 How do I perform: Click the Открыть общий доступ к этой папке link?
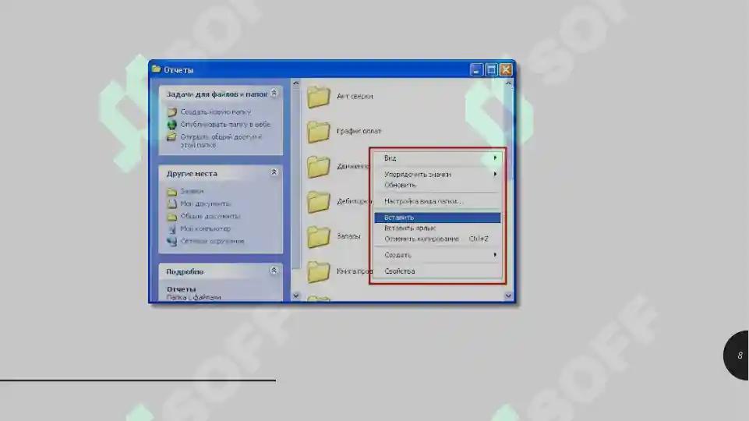pos(221,141)
